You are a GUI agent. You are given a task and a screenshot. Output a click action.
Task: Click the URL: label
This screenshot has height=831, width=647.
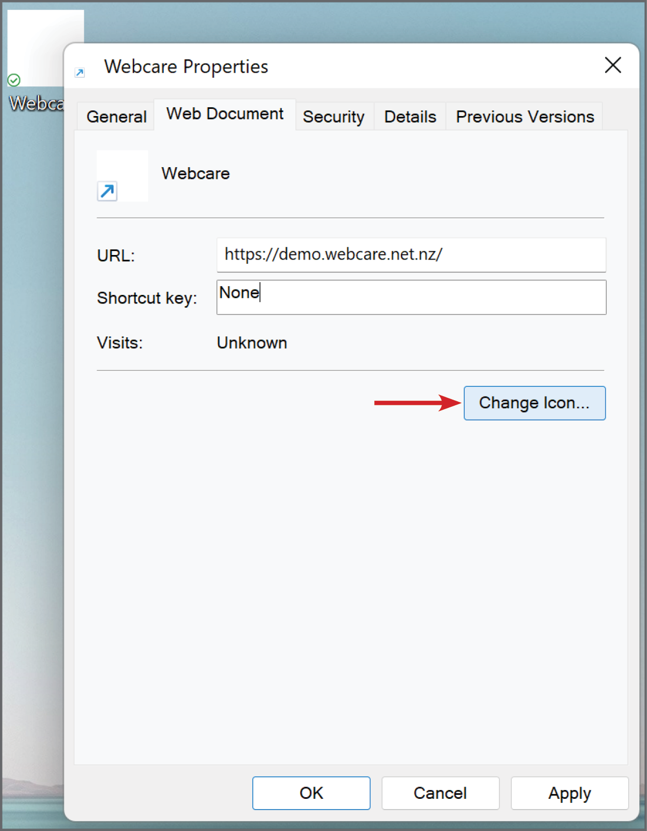coord(116,256)
